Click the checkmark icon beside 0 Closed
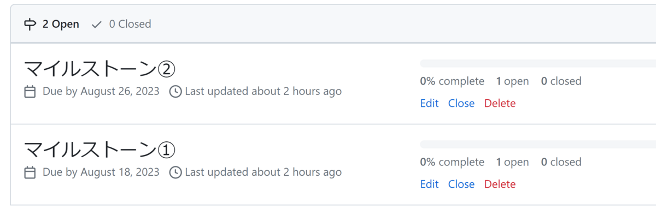This screenshot has width=656, height=221. click(97, 24)
